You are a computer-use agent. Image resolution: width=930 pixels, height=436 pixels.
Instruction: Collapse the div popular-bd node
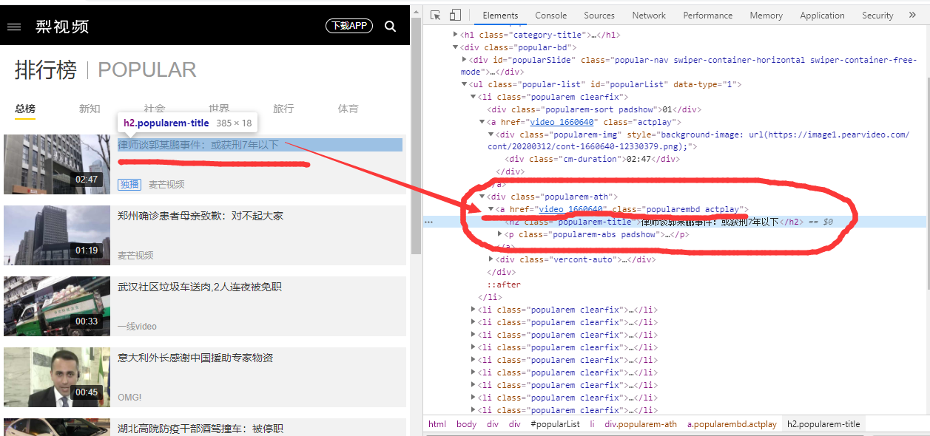(x=456, y=47)
